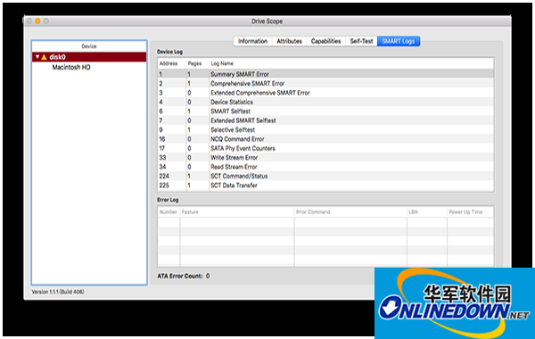Collapse the disk0 disclosure triangle
Screen dimensions: 535x339
tap(37, 57)
